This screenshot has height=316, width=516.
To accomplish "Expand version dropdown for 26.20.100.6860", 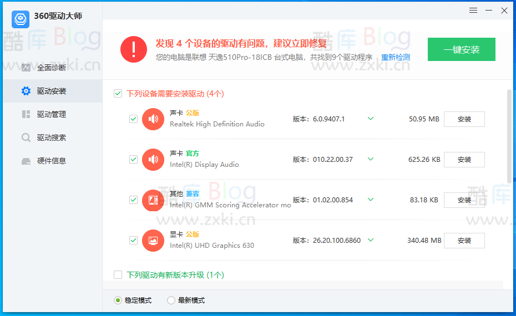I will pyautogui.click(x=371, y=240).
